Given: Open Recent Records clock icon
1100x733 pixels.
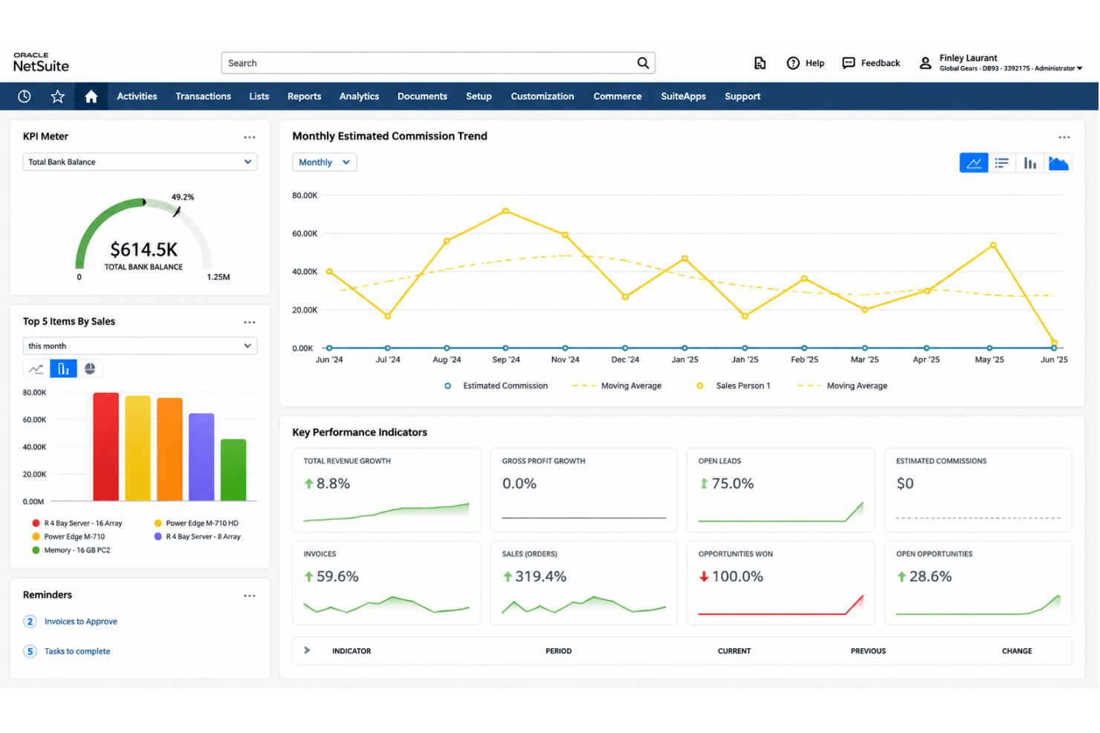Looking at the screenshot, I should (25, 97).
